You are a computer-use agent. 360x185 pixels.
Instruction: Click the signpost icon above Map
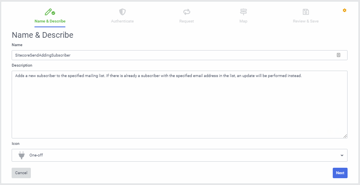click(x=243, y=12)
